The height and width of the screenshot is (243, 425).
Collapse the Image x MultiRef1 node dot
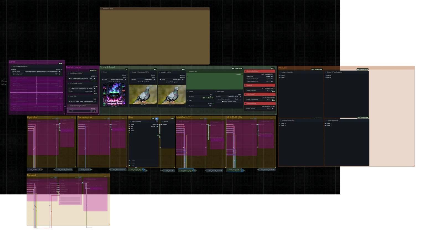pyautogui.click(x=326, y=120)
